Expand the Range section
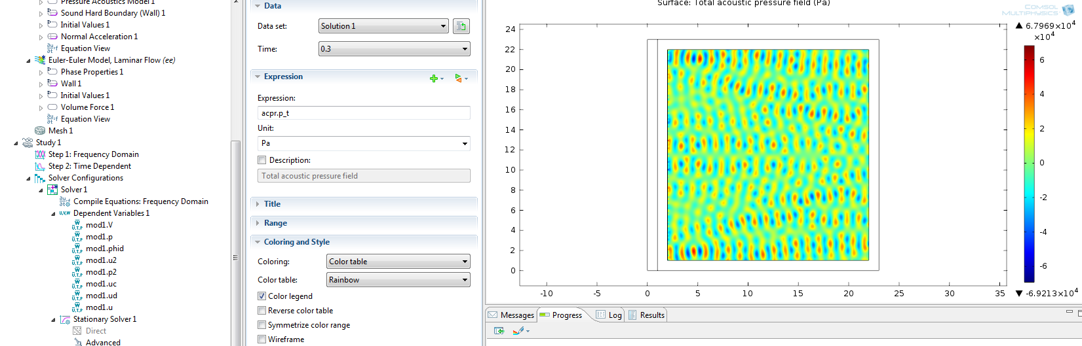This screenshot has width=1082, height=346. 275,223
